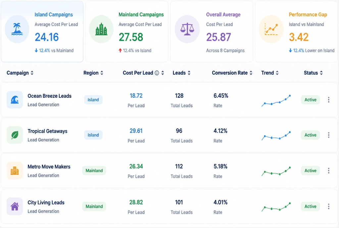This screenshot has width=339, height=228.
Task: Sort table by Leads column
Action: [x=189, y=73]
